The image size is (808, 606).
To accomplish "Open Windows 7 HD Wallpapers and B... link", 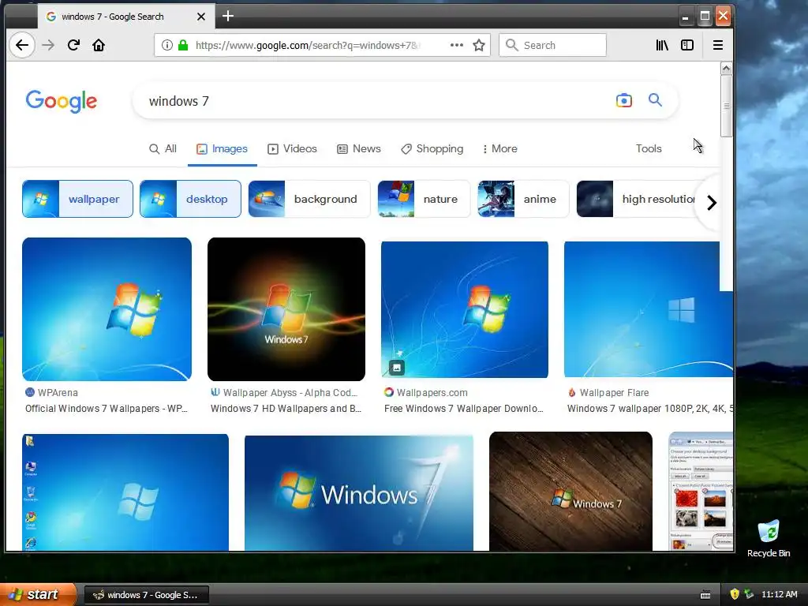I will [286, 409].
